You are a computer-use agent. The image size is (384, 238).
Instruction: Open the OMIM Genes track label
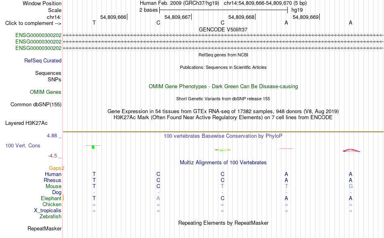pos(46,92)
